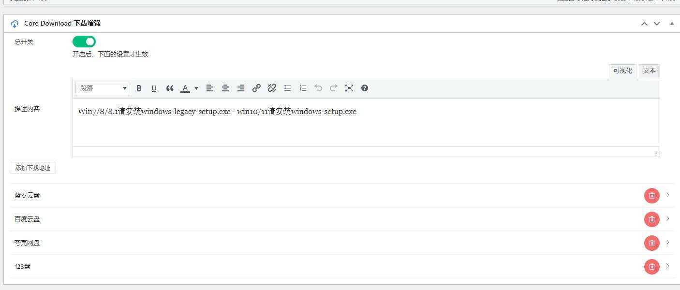Collapse the Core Download panel
This screenshot has height=290, width=680.
672,23
